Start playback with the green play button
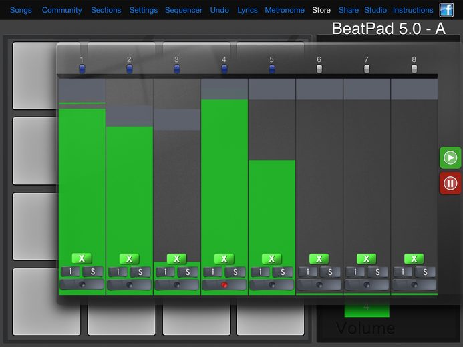Image resolution: width=463 pixels, height=347 pixels. point(450,157)
